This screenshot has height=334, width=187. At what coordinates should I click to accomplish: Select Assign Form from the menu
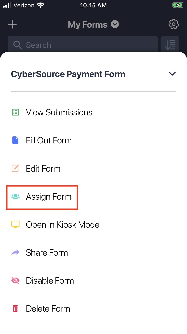click(x=48, y=197)
